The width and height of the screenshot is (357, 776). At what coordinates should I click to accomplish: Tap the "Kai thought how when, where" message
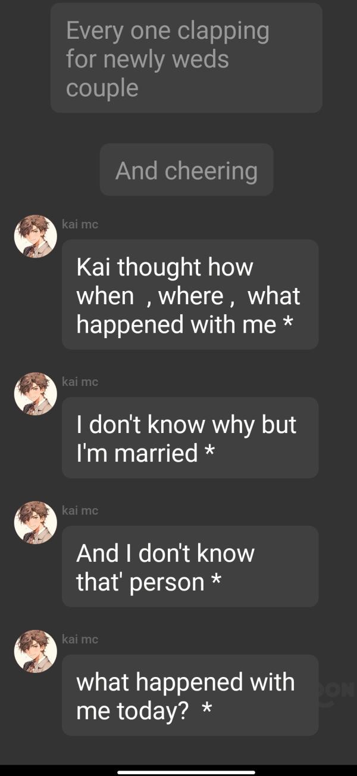(x=190, y=295)
